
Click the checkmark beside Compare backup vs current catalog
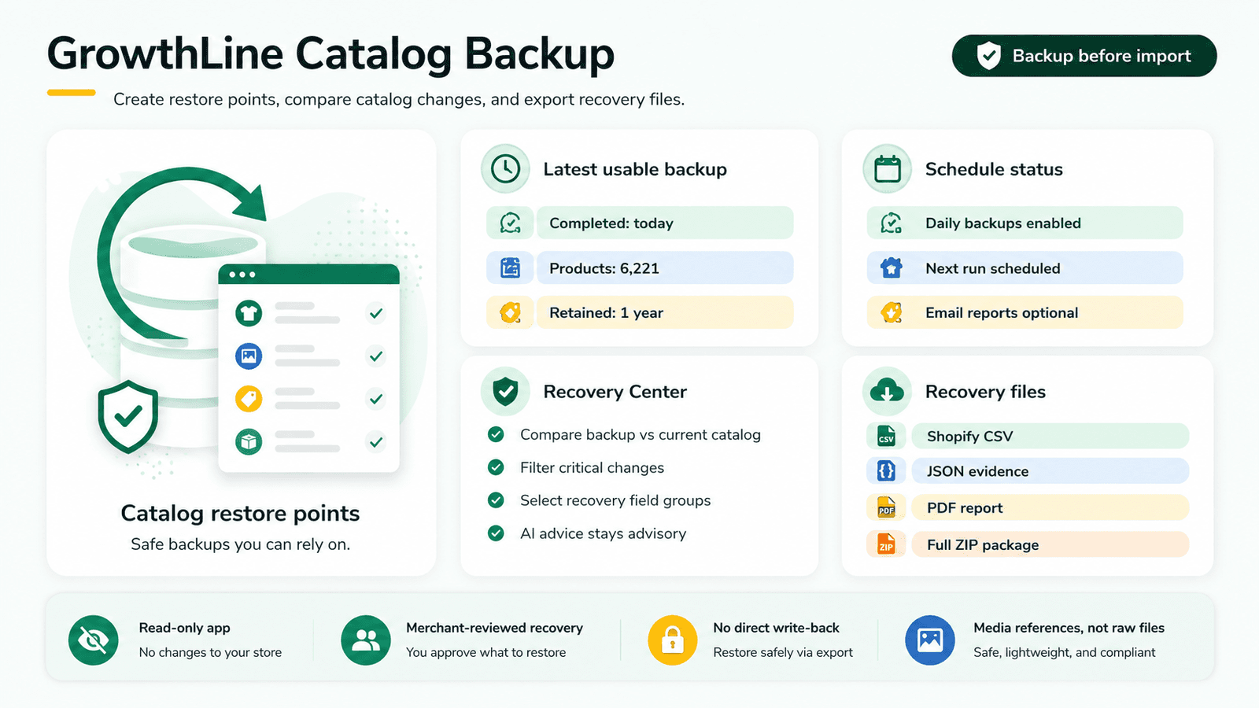coord(496,434)
